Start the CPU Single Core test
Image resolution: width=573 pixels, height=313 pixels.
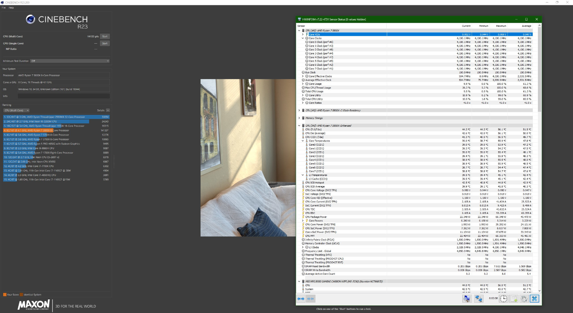[x=105, y=43]
